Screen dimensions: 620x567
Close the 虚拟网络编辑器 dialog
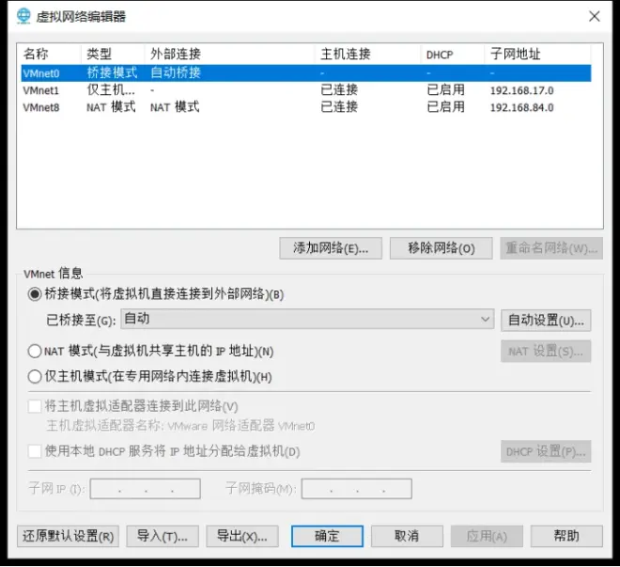coord(594,16)
